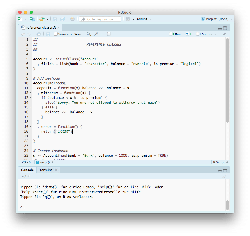This screenshot has width=250, height=236.
Task: Minimize the console pane
Action: 220,171
